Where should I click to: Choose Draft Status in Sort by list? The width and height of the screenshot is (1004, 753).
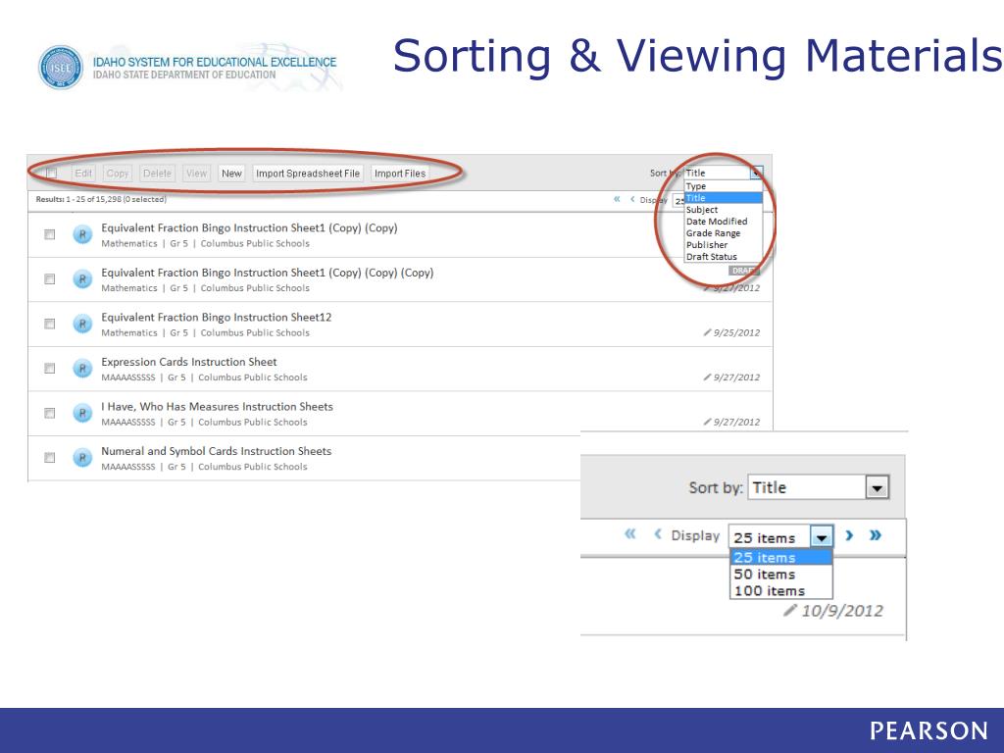723,257
